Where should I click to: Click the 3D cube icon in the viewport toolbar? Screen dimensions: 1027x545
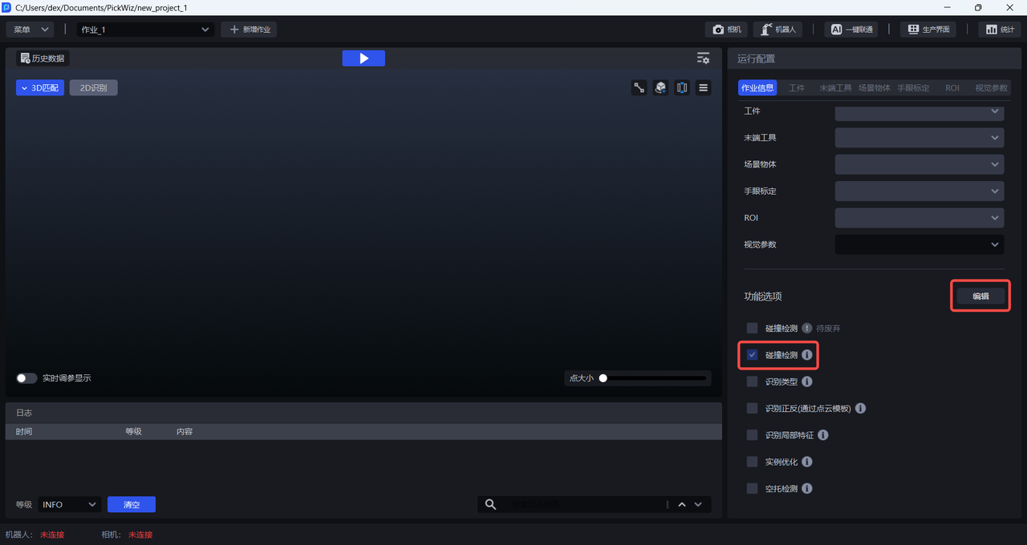660,88
